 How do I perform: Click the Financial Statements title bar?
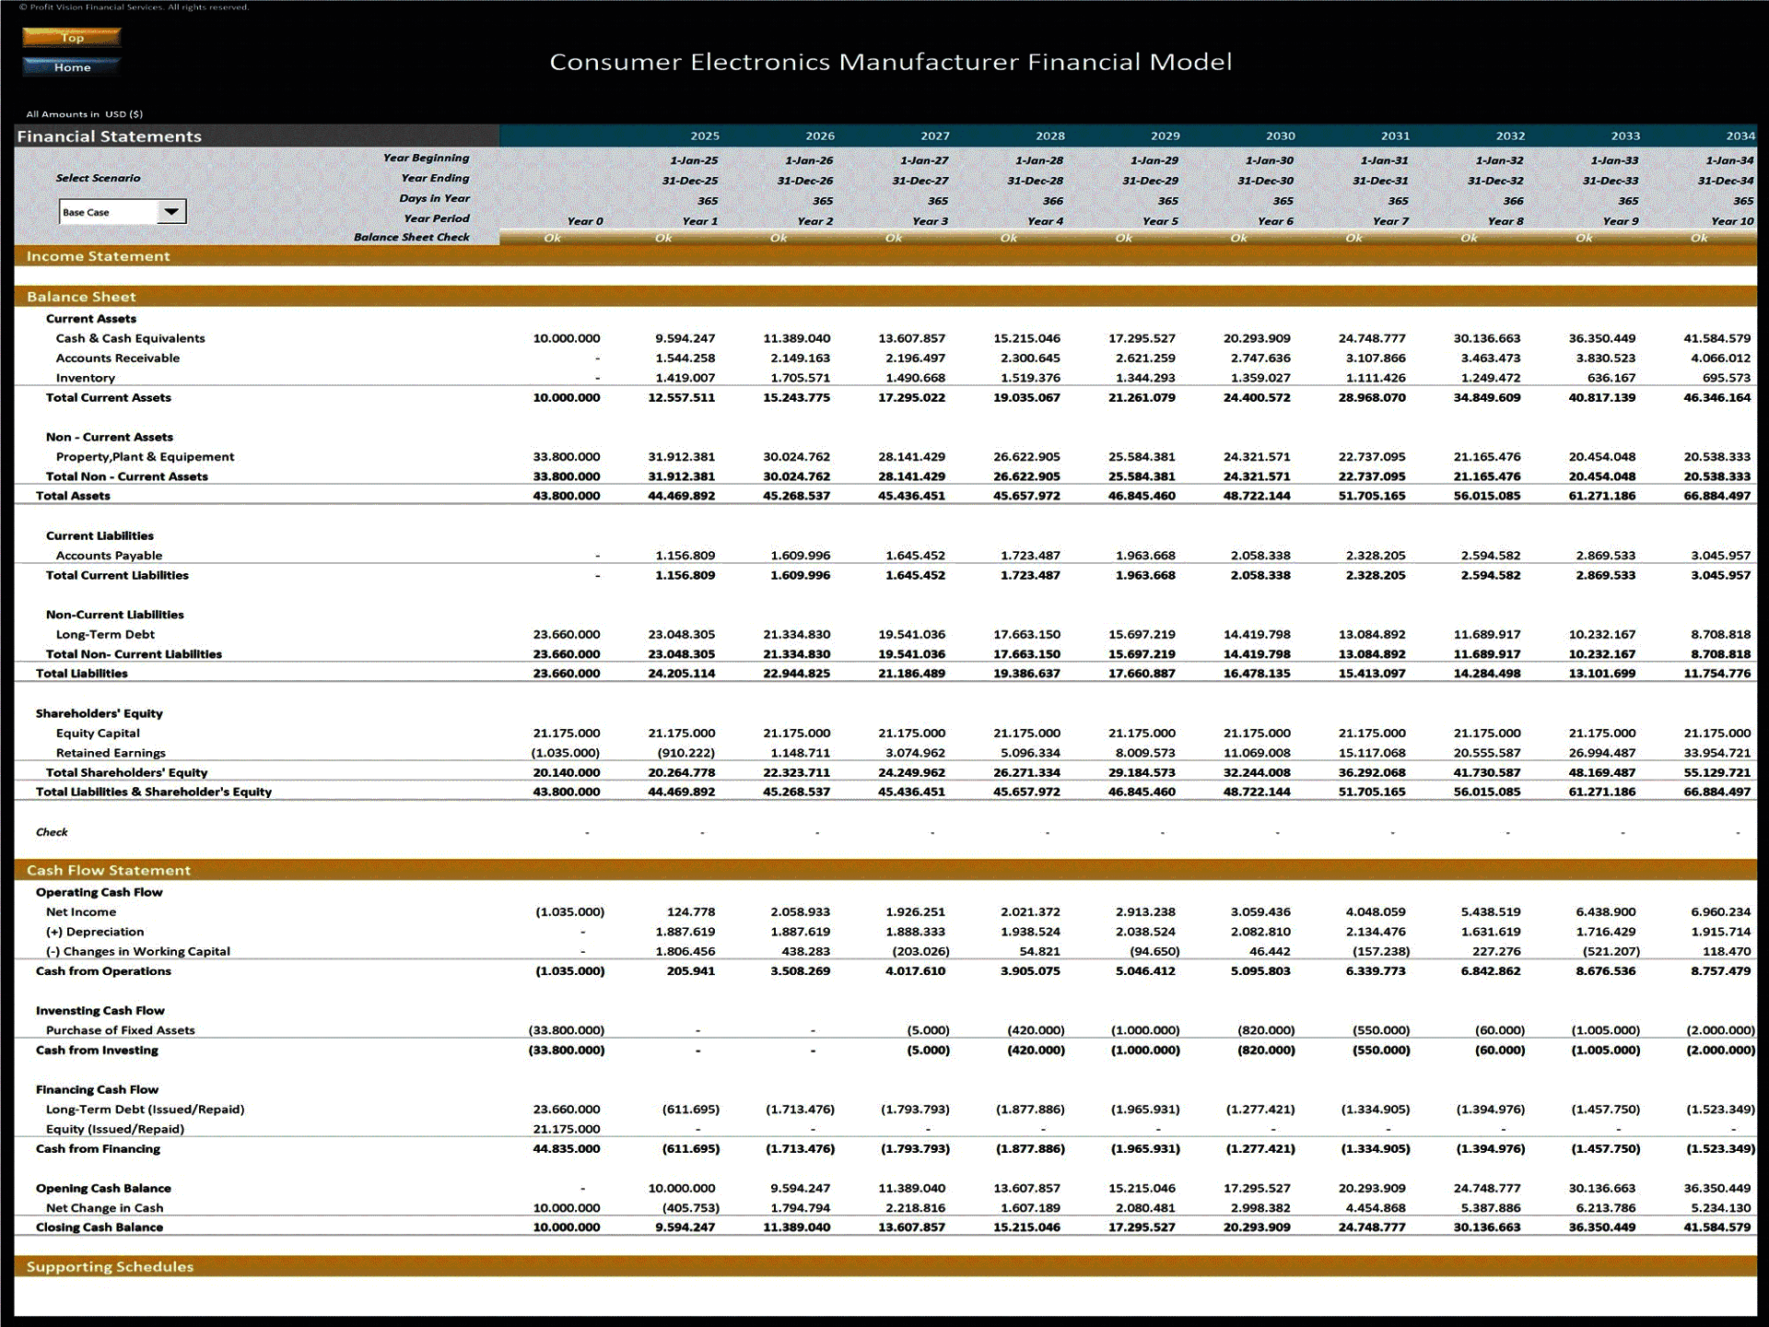(x=108, y=135)
